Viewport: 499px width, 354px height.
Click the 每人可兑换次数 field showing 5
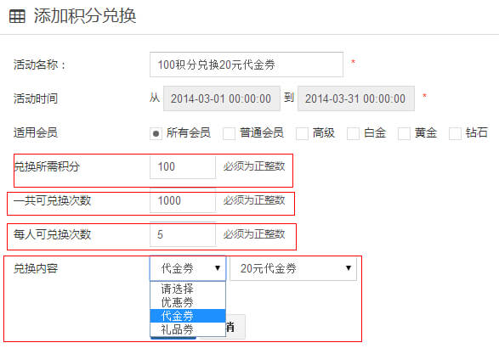[183, 235]
